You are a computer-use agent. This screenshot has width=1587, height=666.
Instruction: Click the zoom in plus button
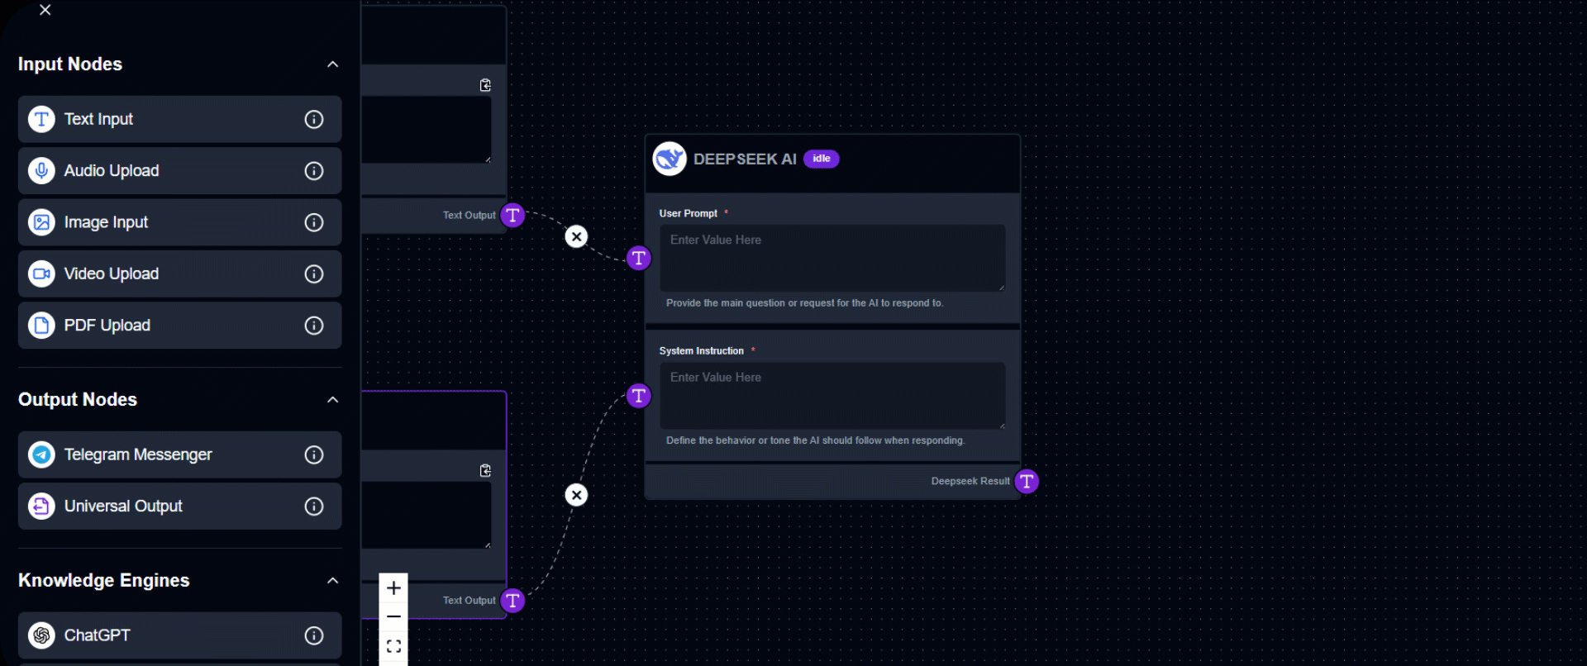[x=393, y=588]
